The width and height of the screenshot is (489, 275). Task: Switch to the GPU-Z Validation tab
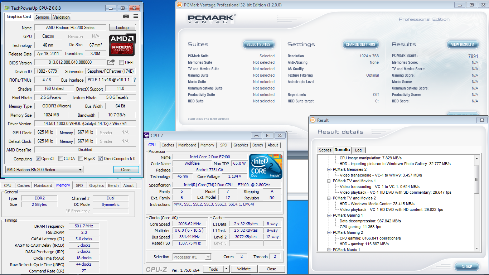[x=62, y=17]
